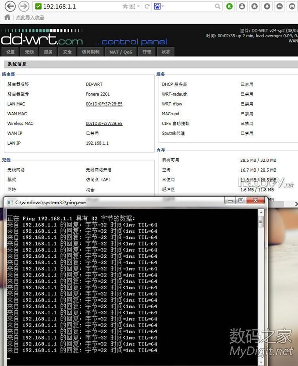Click the ping window scrollbar up arrow
298x366 pixels.
(261, 213)
